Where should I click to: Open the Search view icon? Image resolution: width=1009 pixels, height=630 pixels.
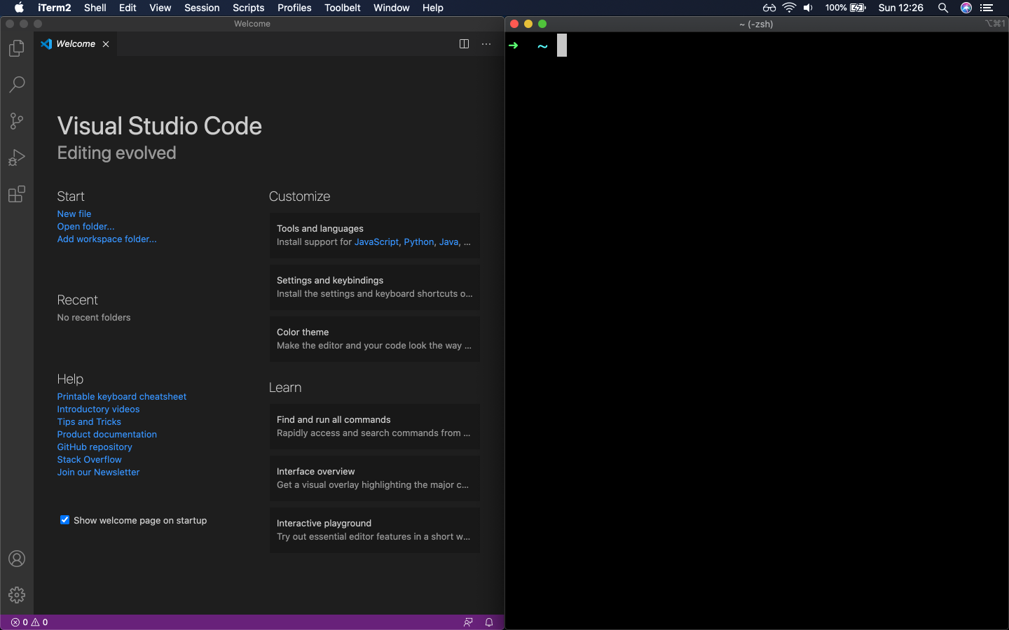click(17, 85)
